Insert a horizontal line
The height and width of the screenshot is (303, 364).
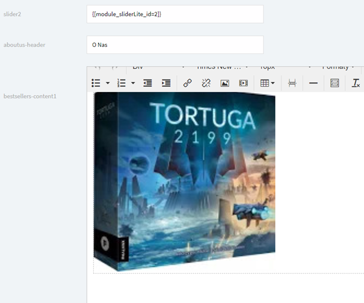[x=313, y=83]
